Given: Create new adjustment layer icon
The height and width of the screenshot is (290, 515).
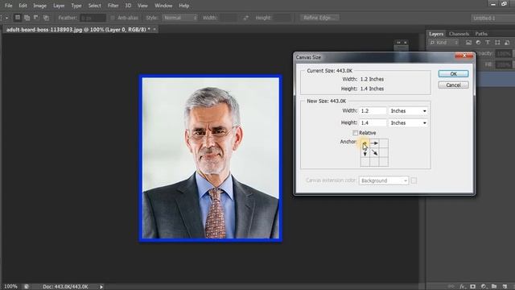Looking at the screenshot, I should coord(484,287).
